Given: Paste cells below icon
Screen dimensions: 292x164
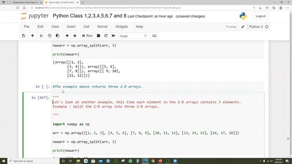Looking at the screenshot, I should (57, 36).
